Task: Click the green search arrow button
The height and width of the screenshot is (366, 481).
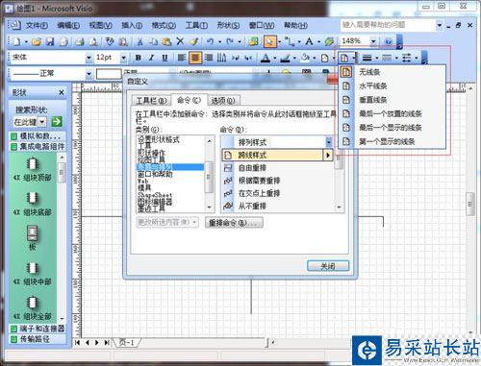Action: coord(57,122)
